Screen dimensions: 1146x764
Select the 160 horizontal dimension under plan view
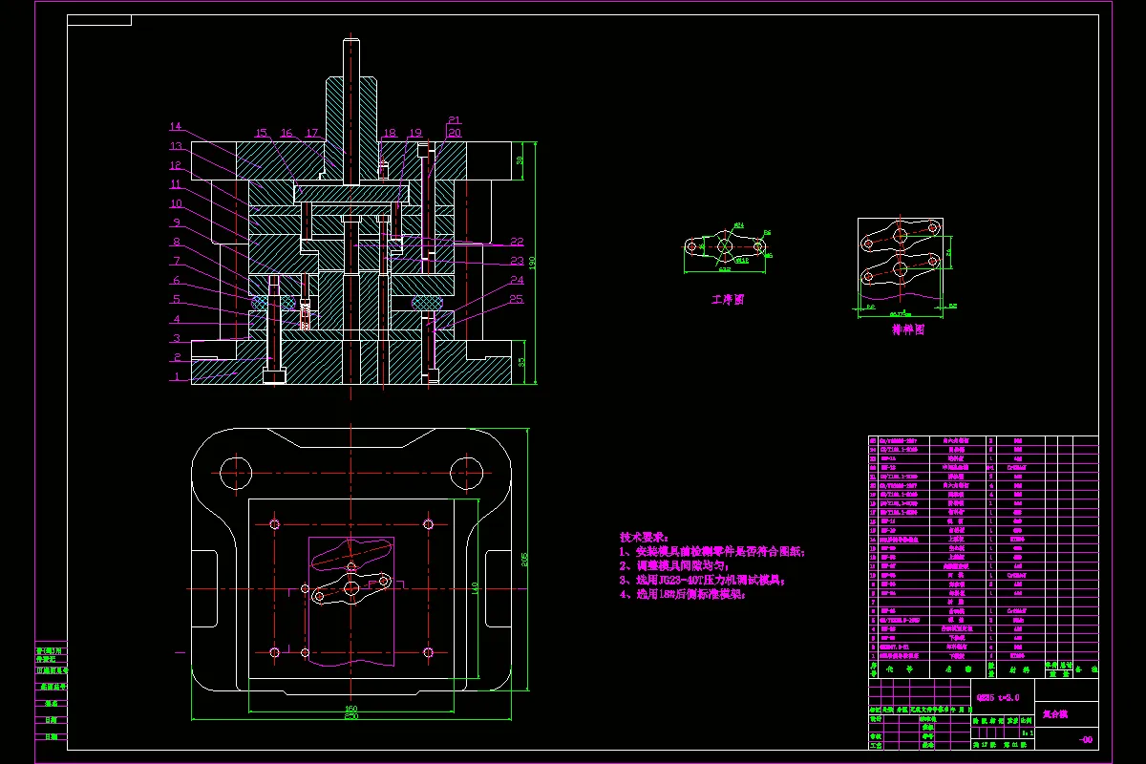pyautogui.click(x=351, y=708)
